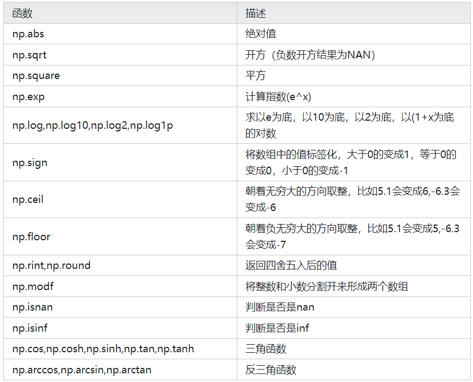The height and width of the screenshot is (382, 473).
Task: Select the 计算指数(e^x) description
Action: coord(278,96)
